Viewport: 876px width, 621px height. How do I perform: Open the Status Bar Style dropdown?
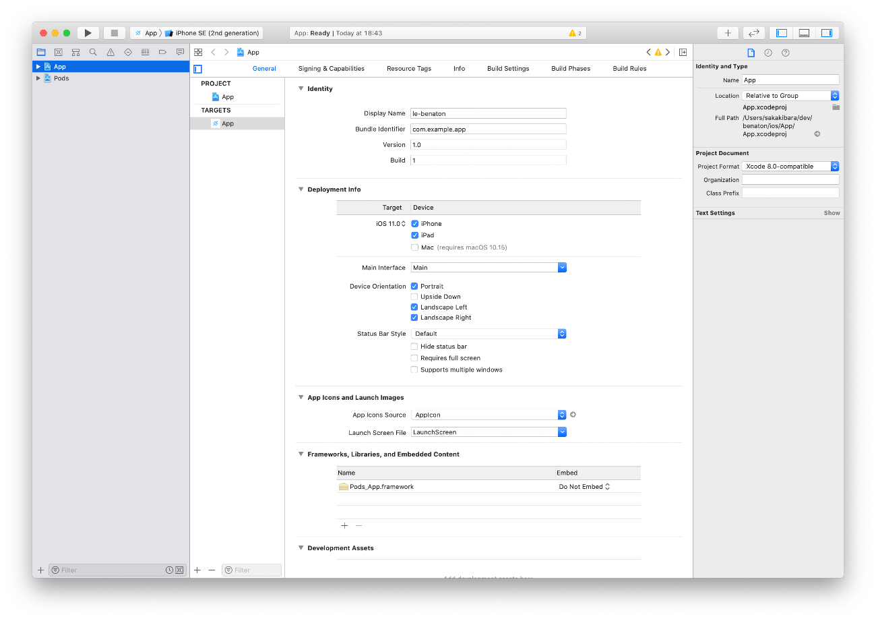(489, 334)
